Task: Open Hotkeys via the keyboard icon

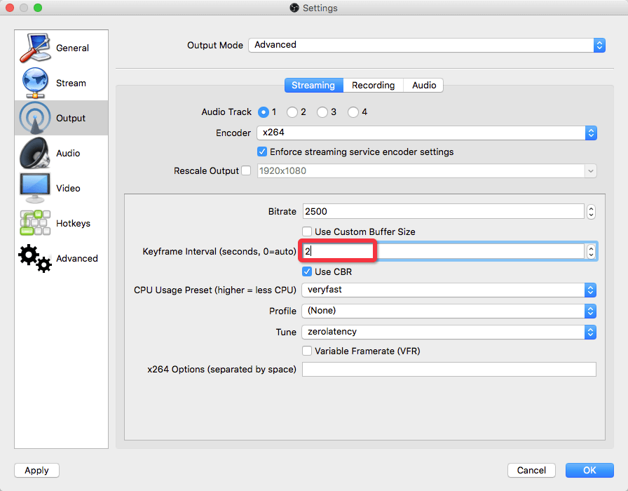Action: pos(35,223)
